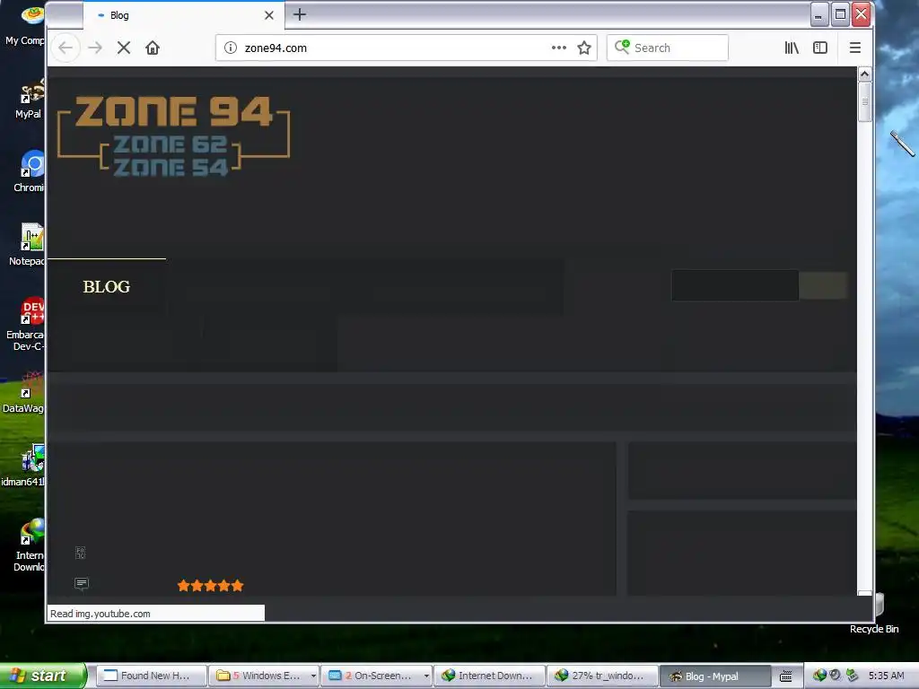Click the browser Search box
Viewport: 919px width, 689px height.
pos(668,48)
